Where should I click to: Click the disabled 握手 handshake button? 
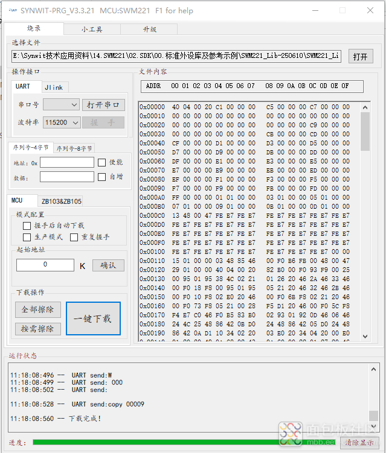point(103,122)
